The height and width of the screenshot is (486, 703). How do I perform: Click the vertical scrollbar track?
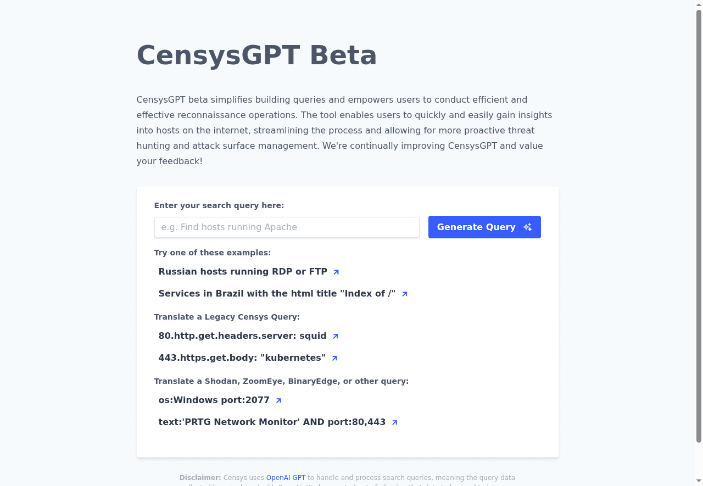tap(699, 242)
